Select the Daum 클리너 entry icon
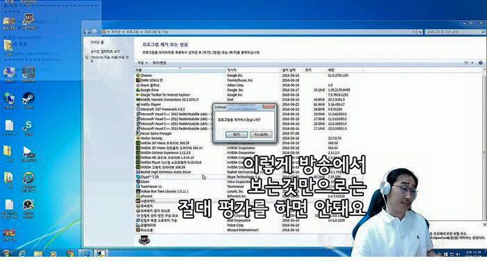The image size is (487, 261). [138, 85]
